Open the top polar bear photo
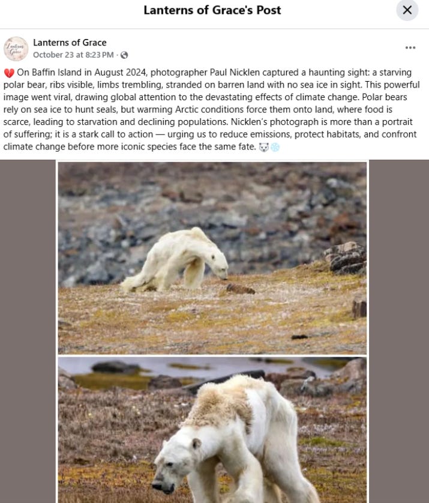This screenshot has width=429, height=503. (212, 258)
